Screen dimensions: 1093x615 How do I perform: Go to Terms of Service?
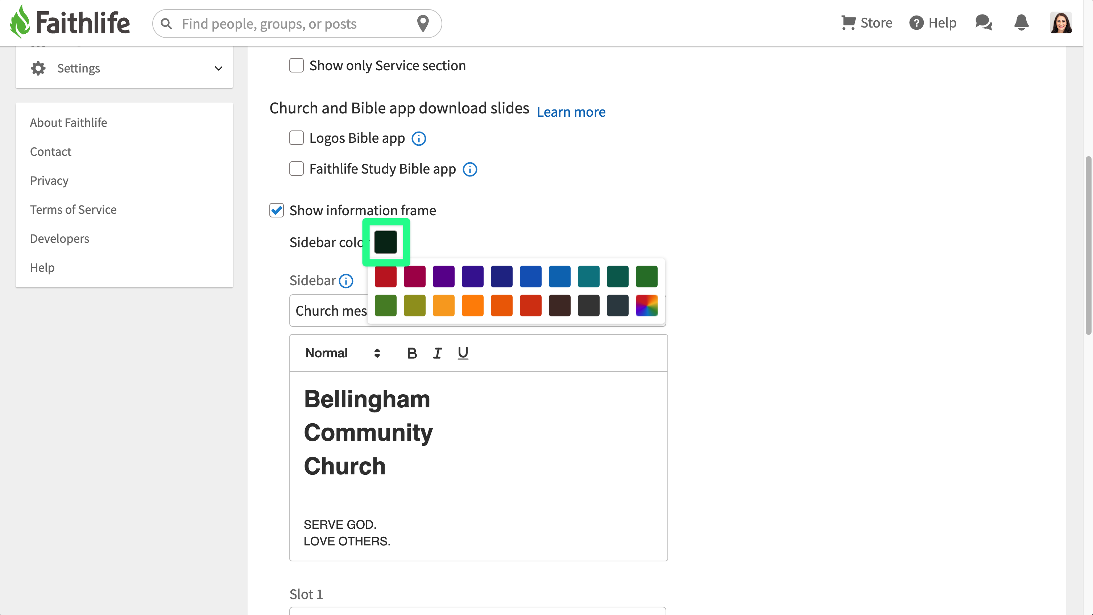click(73, 209)
